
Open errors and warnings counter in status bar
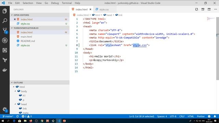tap(27, 116)
